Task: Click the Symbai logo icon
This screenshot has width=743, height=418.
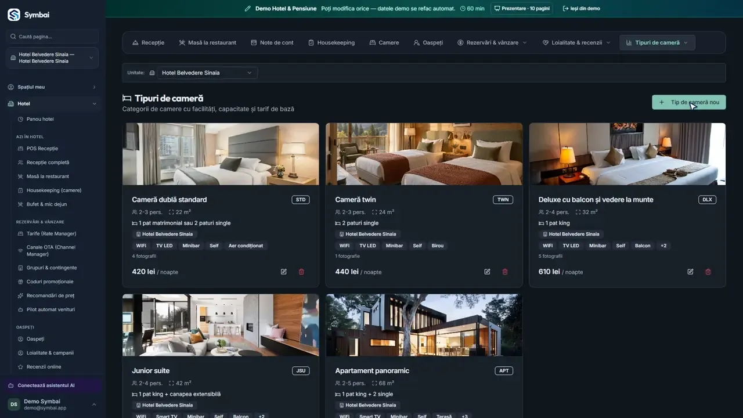Action: (13, 15)
